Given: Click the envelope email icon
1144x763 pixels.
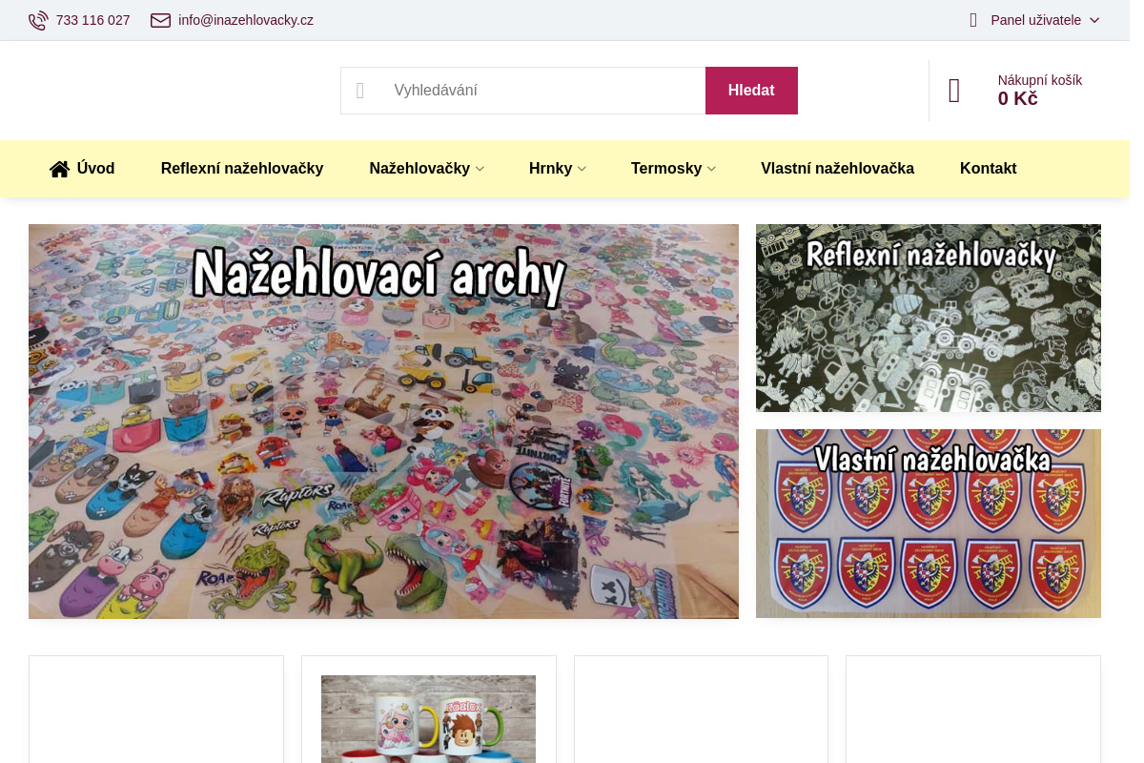Looking at the screenshot, I should tap(160, 20).
